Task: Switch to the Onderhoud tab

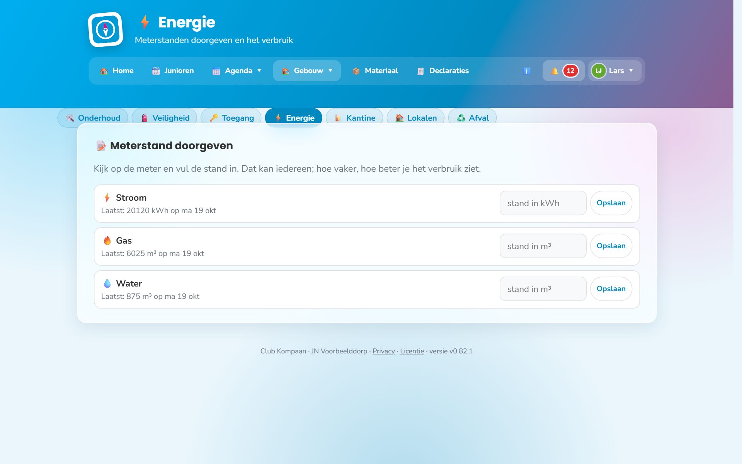Action: [x=93, y=118]
